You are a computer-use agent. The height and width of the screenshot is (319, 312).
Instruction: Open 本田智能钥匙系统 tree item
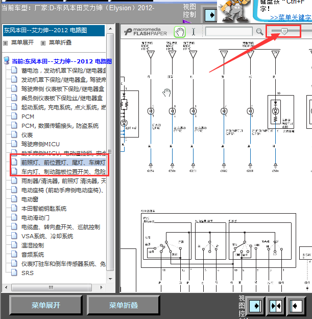(44, 209)
